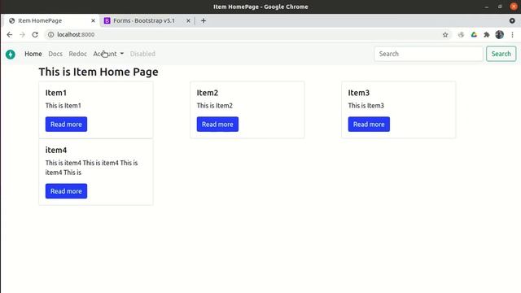Viewport: 521px width, 293px height.
Task: Click the Disabled nav item
Action: [x=142, y=54]
